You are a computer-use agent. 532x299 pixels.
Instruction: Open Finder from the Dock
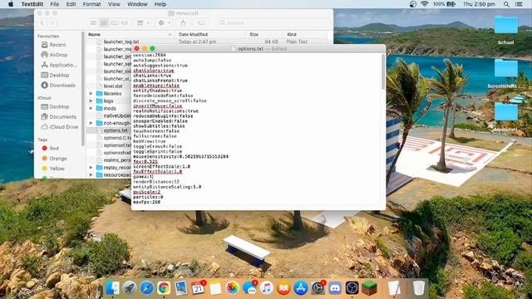click(113, 288)
